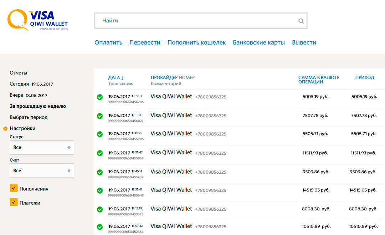Click Visa QIWI Wallet provider at 19:15:33
This screenshot has width=385, height=235.
[x=171, y=97]
